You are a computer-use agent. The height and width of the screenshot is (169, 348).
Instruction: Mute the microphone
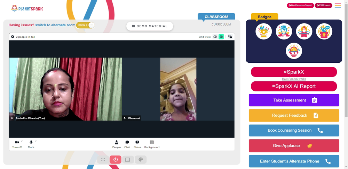click(x=31, y=144)
